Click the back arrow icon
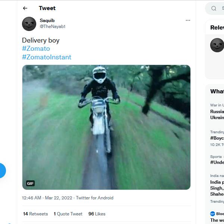The width and height of the screenshot is (224, 224). point(25,8)
